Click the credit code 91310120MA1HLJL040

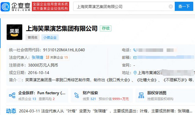click(64, 50)
